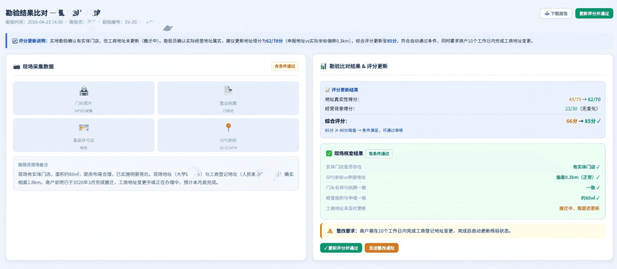Click the 勘验比对结果 & 评分更新 title
Screen dimensions: 617x269
[358, 66]
